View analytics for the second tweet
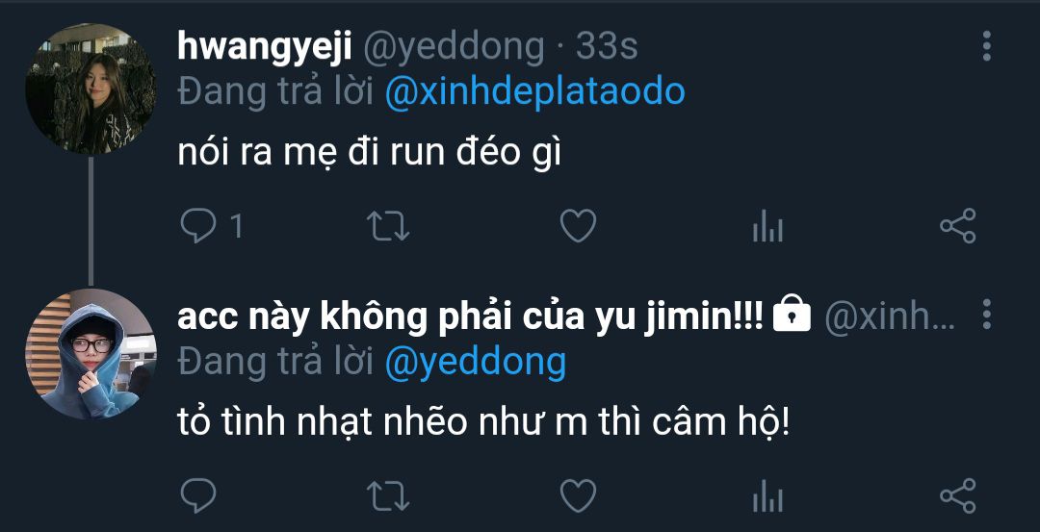1040x532 pixels. (767, 495)
